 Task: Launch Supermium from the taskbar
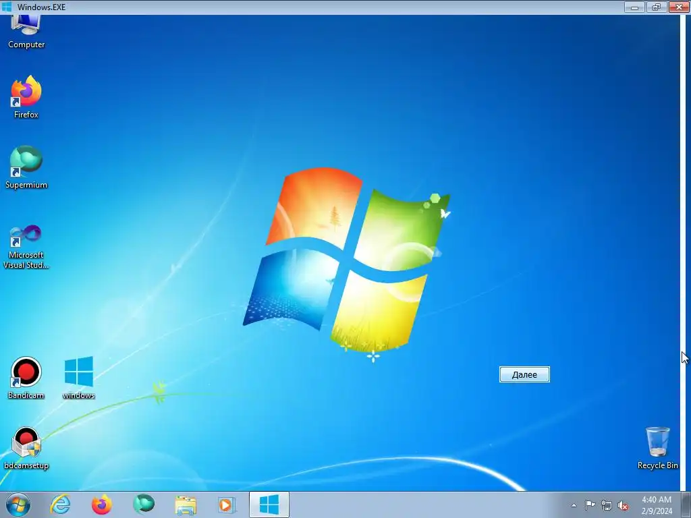click(x=144, y=505)
